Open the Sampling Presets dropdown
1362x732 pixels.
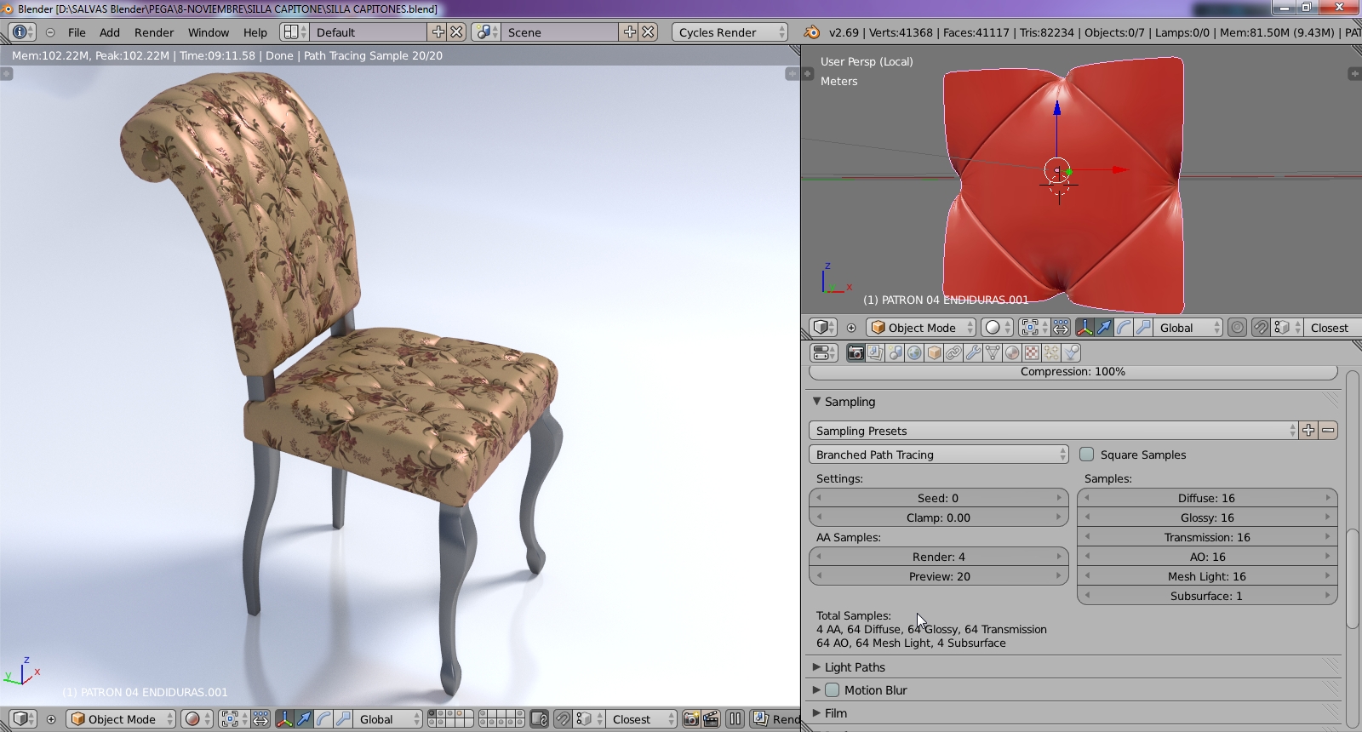click(x=1054, y=431)
